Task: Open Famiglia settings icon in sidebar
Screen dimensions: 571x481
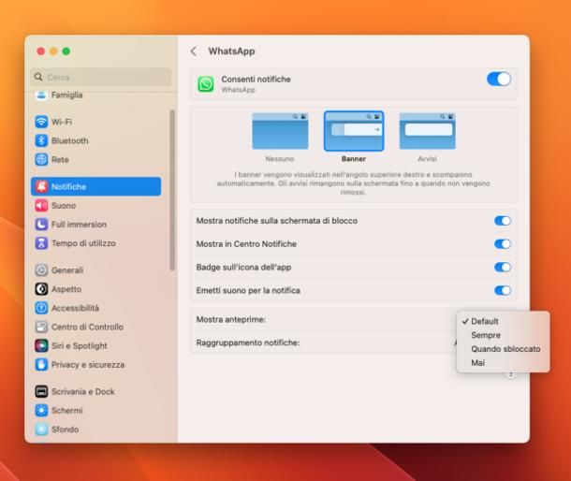Action: tap(41, 95)
